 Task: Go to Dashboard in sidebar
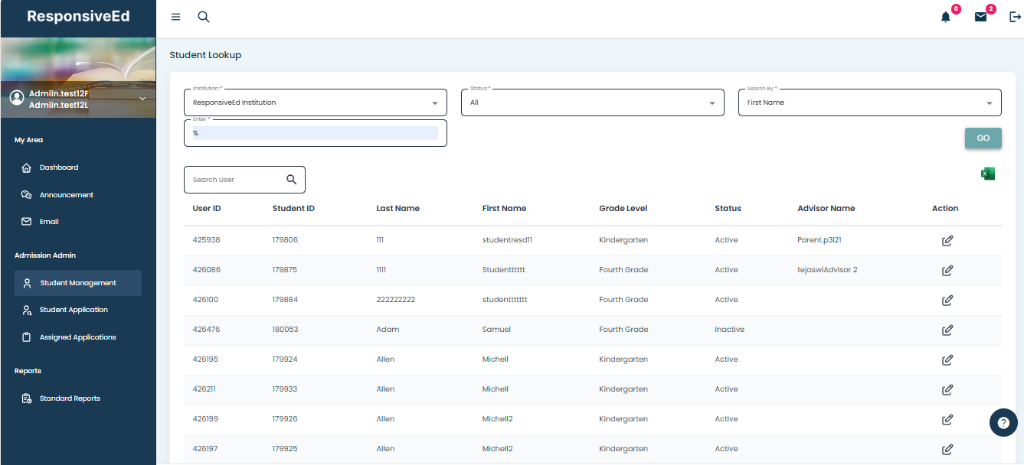[x=59, y=167]
